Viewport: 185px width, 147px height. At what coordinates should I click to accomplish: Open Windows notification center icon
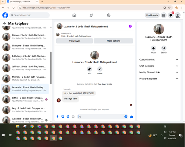pyautogui.click(x=181, y=135)
